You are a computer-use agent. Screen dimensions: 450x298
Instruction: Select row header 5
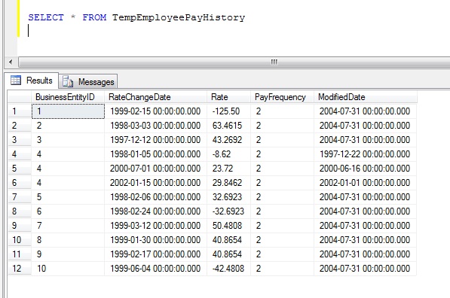click(x=20, y=169)
